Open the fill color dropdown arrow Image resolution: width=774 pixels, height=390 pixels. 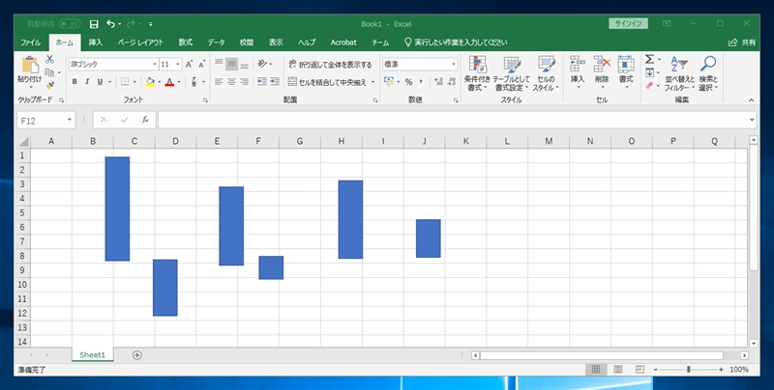point(160,82)
